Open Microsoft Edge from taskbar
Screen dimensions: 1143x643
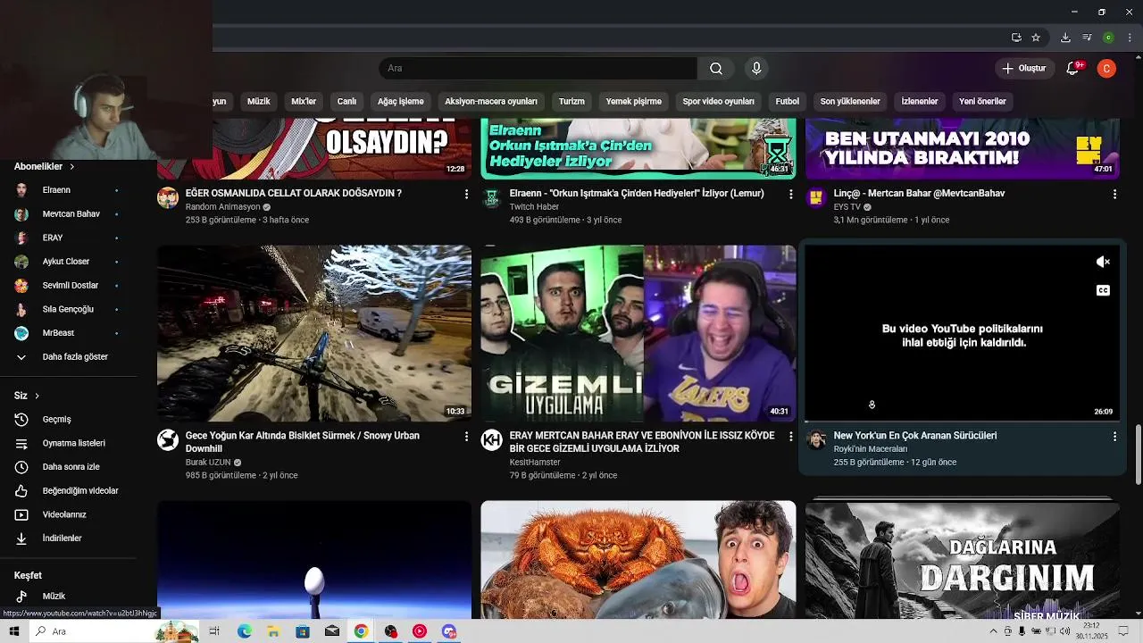[244, 631]
